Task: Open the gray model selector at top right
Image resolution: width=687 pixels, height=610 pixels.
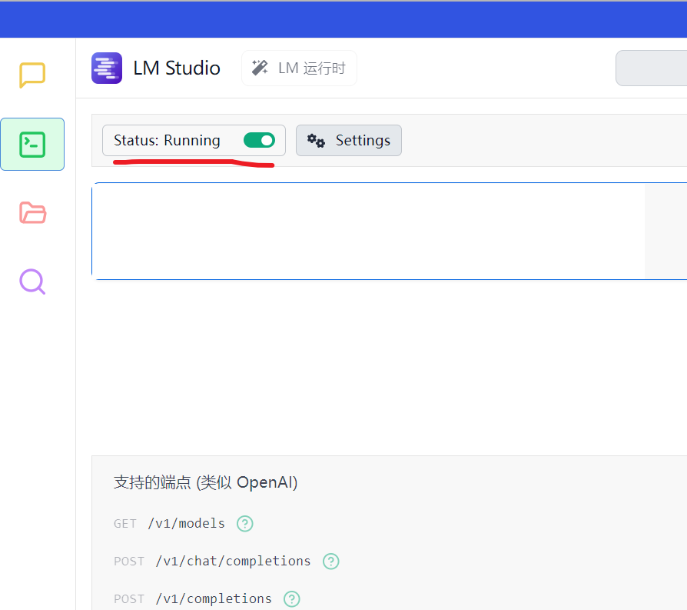Action: pyautogui.click(x=652, y=68)
